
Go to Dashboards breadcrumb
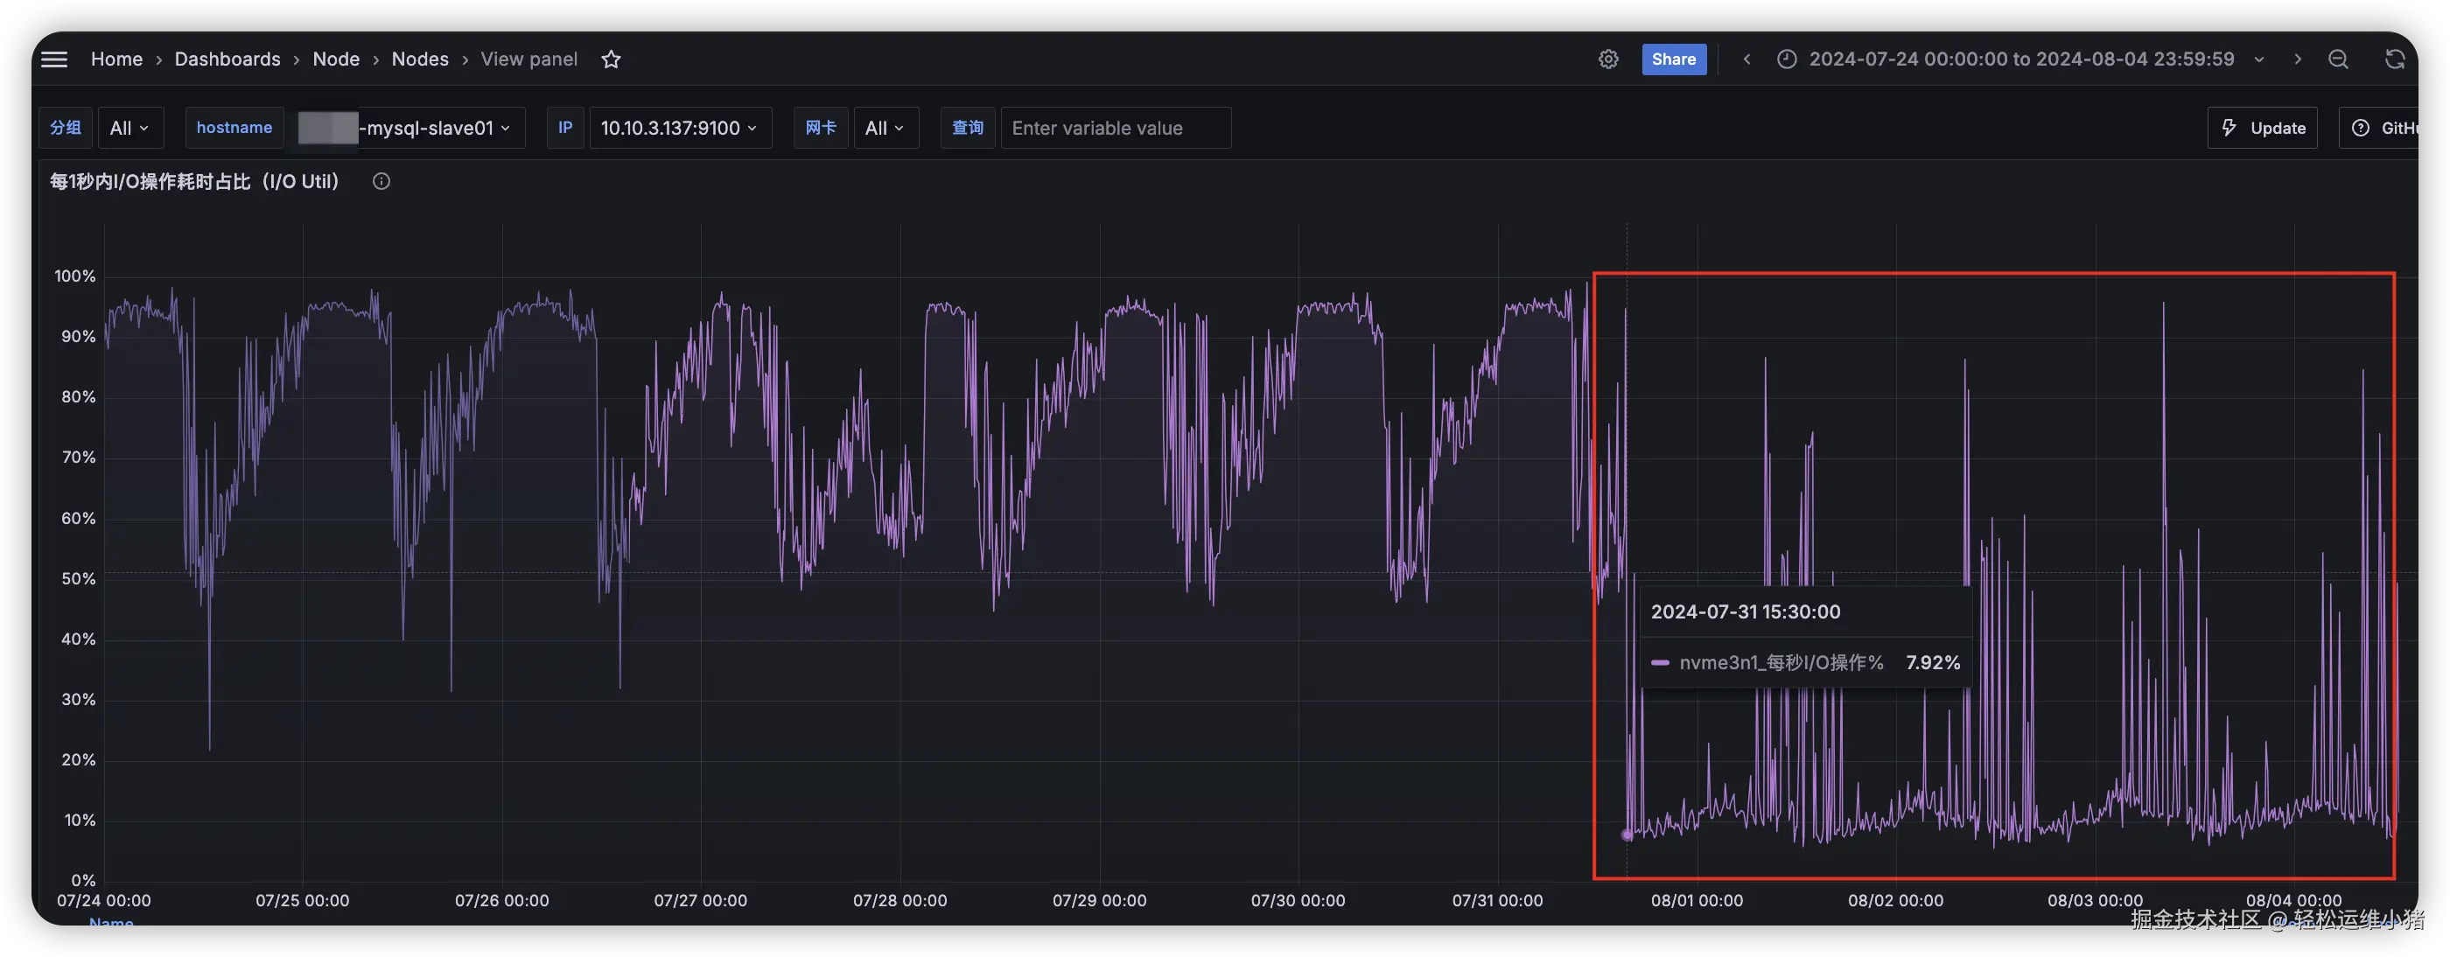pyautogui.click(x=227, y=59)
